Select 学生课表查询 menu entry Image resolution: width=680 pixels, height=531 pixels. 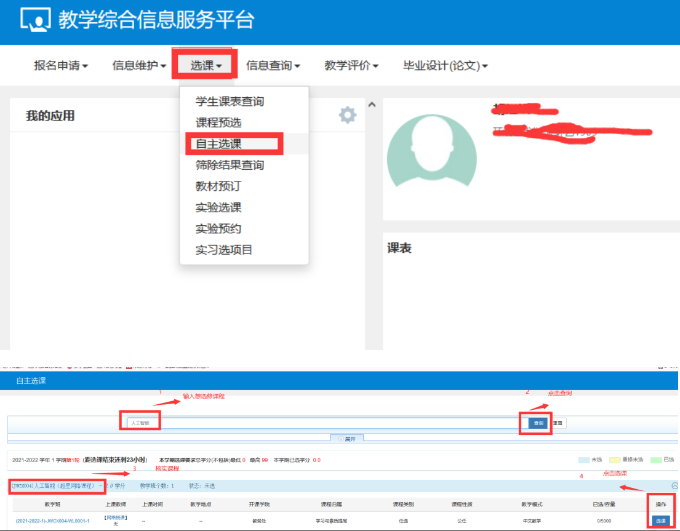[230, 102]
